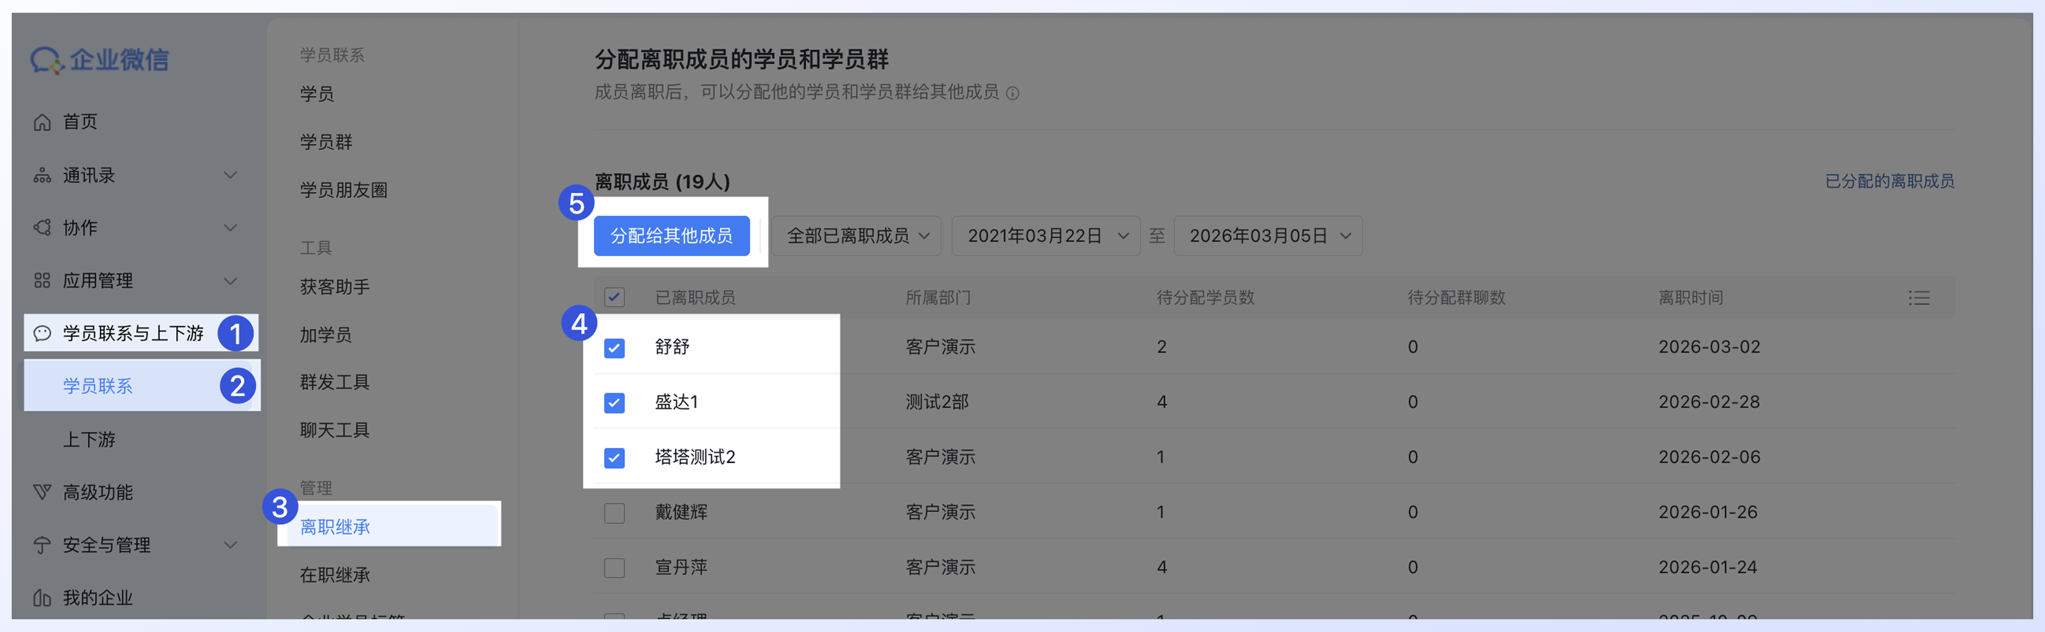Uncheck the checkbox for 塔塔测试2

click(613, 458)
